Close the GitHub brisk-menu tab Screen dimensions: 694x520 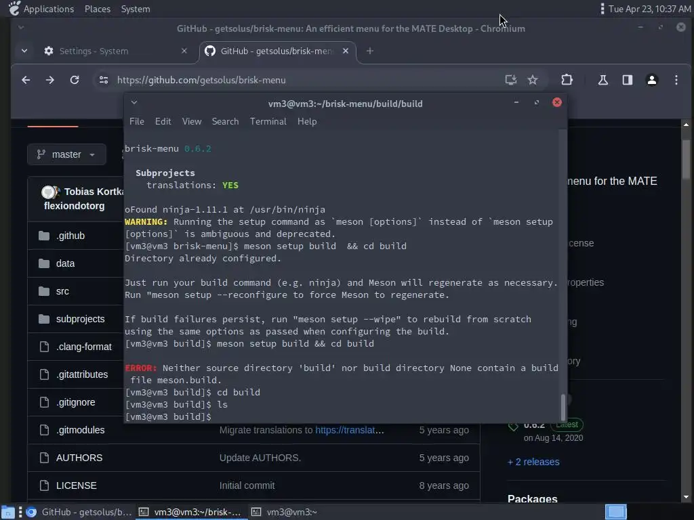tap(346, 51)
